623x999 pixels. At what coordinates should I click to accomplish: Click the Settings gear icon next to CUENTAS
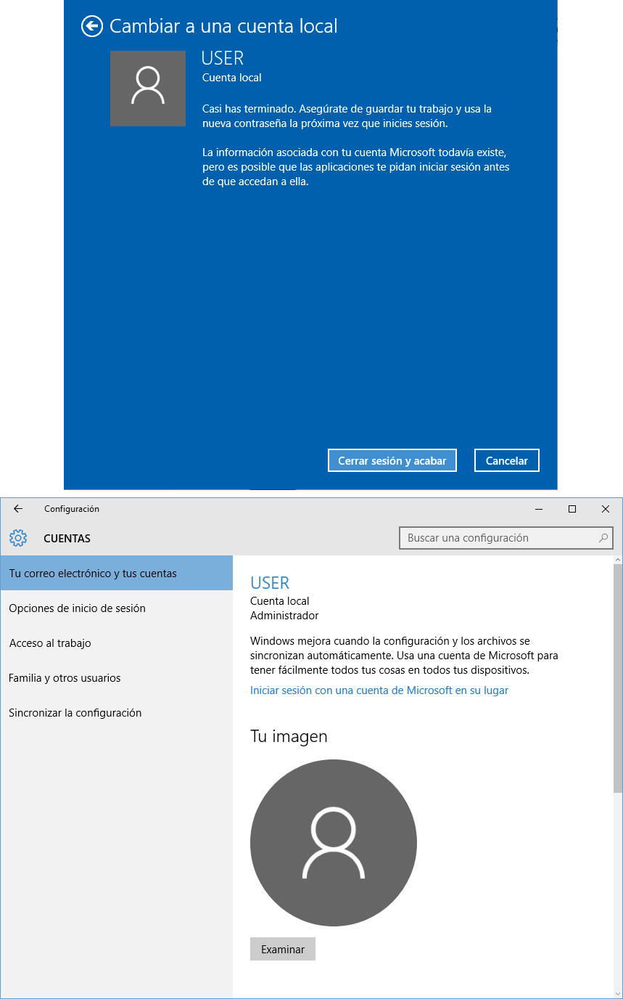coord(17,538)
